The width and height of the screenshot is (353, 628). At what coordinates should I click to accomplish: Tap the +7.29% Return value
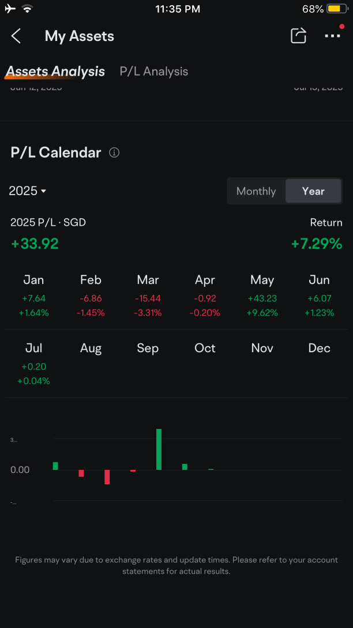point(317,244)
